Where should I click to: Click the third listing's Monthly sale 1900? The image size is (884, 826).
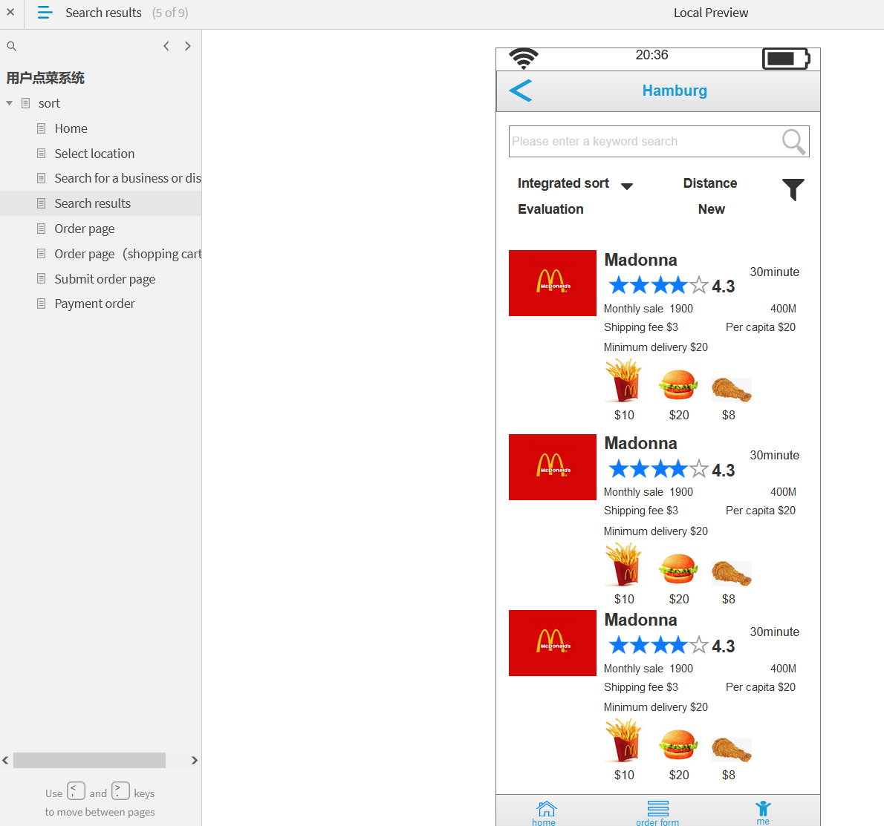[x=649, y=669]
